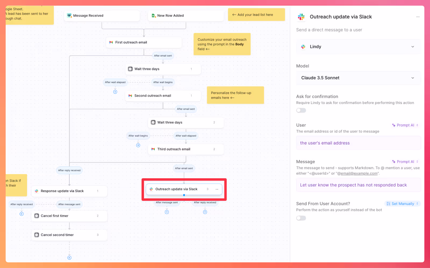Click After message sent label under Response update
This screenshot has width=430, height=268.
tap(69, 204)
